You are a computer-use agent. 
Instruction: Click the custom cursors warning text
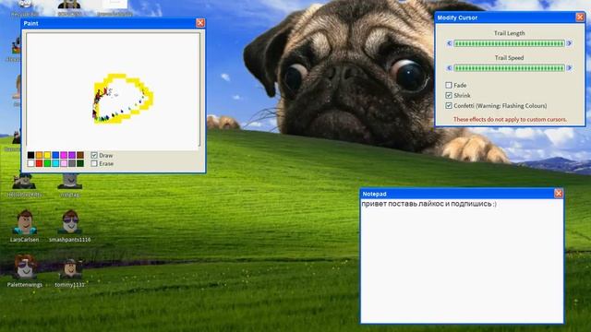[510, 119]
